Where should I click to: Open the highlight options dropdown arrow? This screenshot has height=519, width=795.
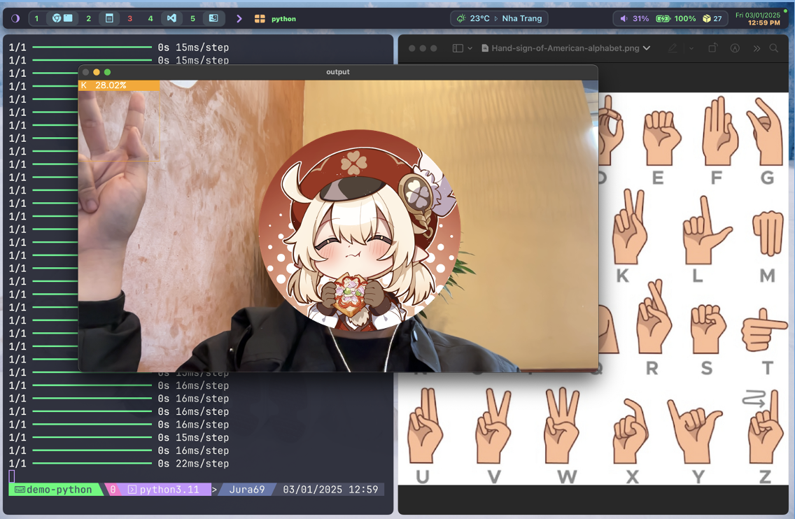tap(691, 48)
